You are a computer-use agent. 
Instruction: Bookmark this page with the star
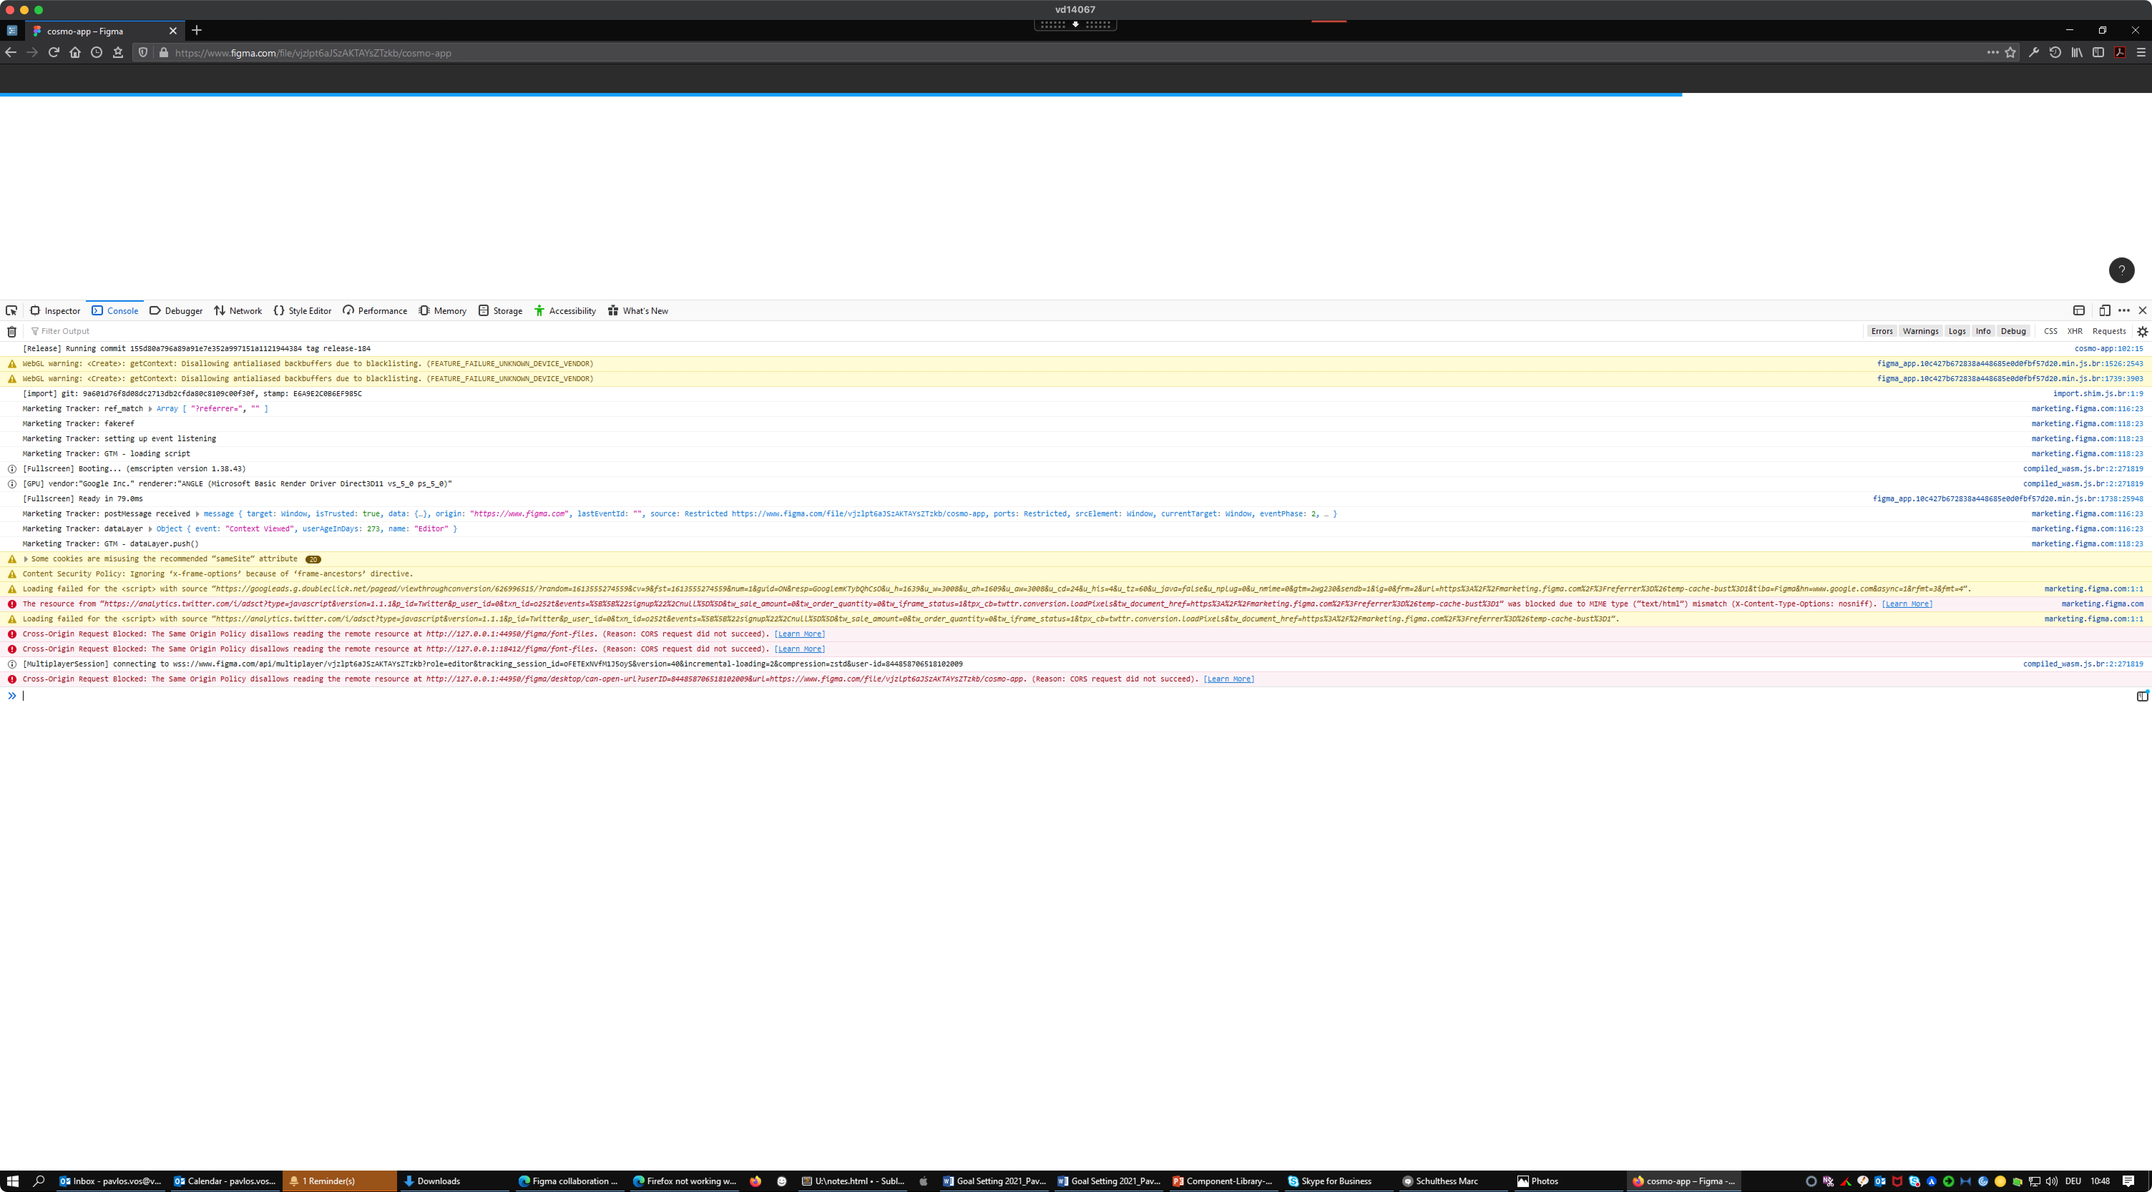click(2011, 53)
